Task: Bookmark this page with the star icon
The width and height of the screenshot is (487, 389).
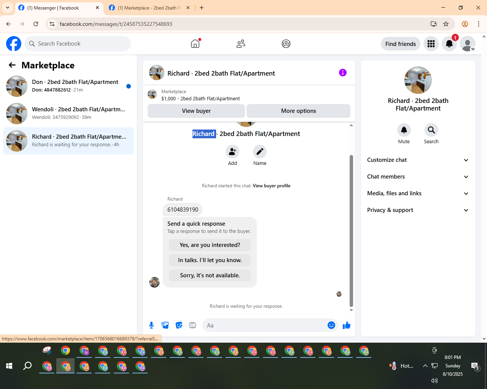Action: pyautogui.click(x=446, y=24)
